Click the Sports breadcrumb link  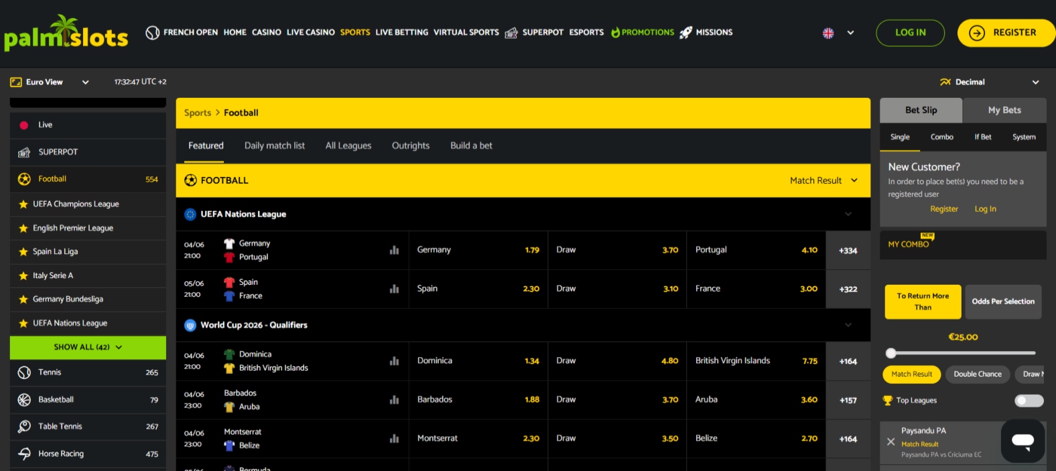click(x=198, y=113)
